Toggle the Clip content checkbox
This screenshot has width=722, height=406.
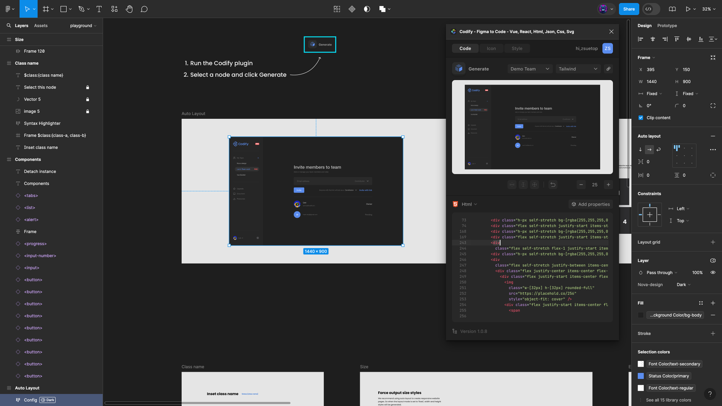click(641, 118)
